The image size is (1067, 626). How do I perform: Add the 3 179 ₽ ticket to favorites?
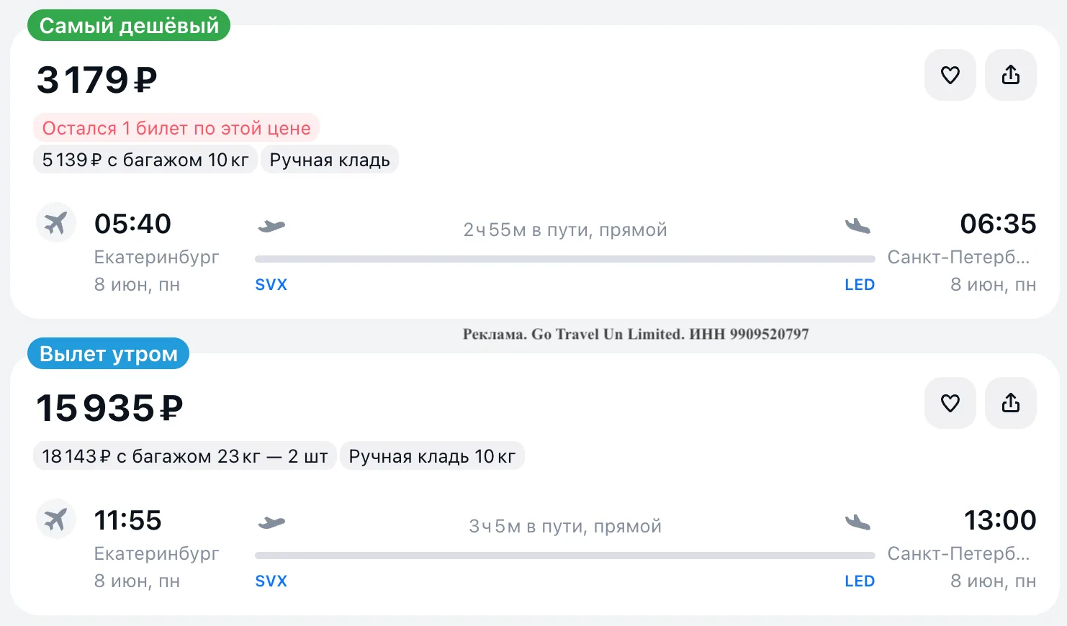[x=950, y=75]
